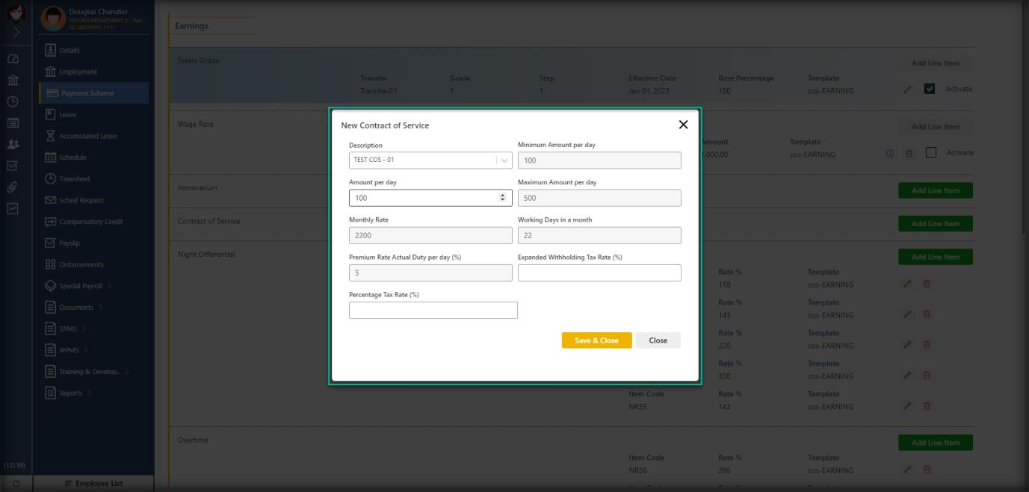Check the Wage Rate Activate checkbox
The height and width of the screenshot is (492, 1029).
pos(930,153)
